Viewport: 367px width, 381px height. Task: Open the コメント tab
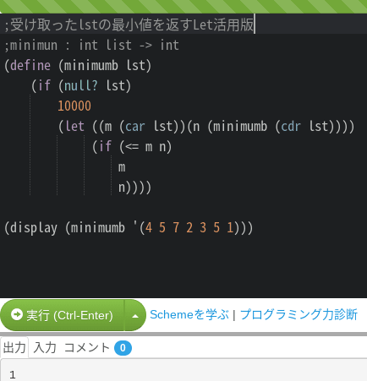87,348
